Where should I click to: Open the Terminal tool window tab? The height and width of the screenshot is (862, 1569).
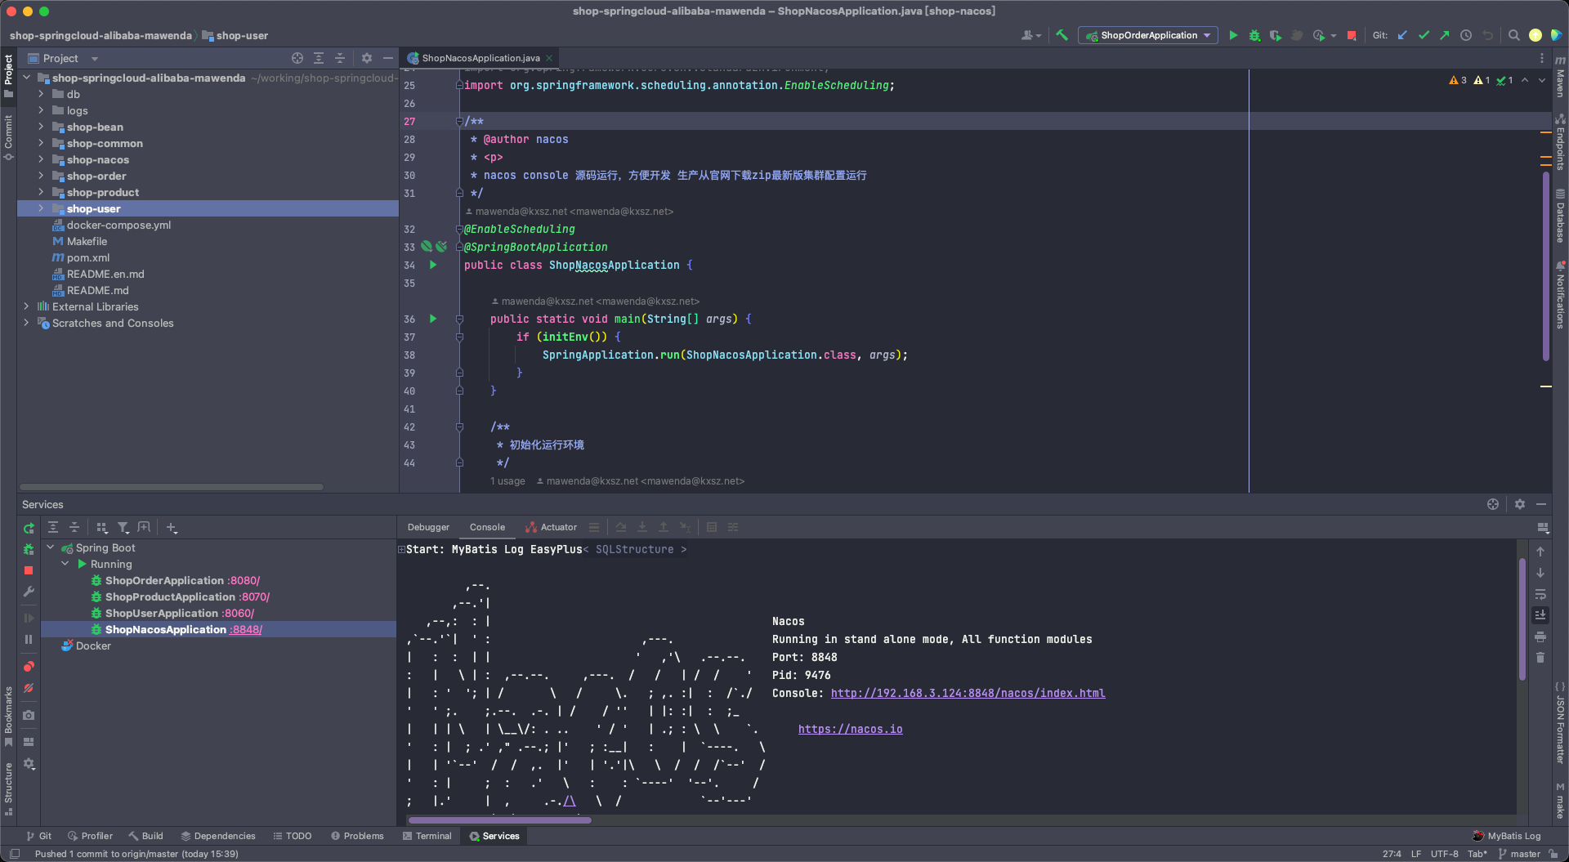point(427,836)
